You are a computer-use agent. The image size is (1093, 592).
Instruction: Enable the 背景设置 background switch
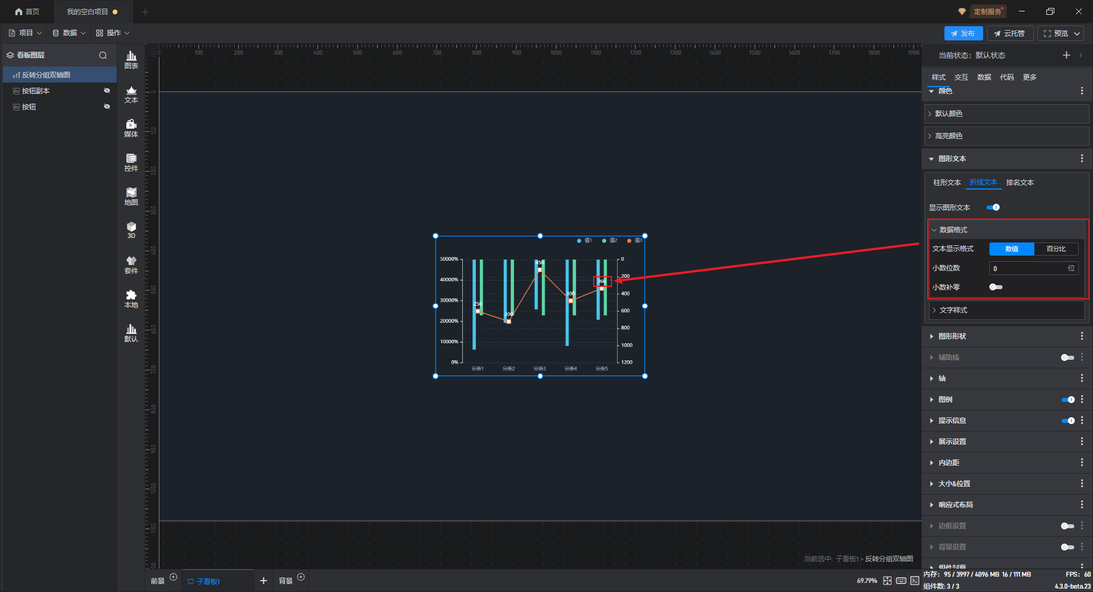click(x=1067, y=547)
